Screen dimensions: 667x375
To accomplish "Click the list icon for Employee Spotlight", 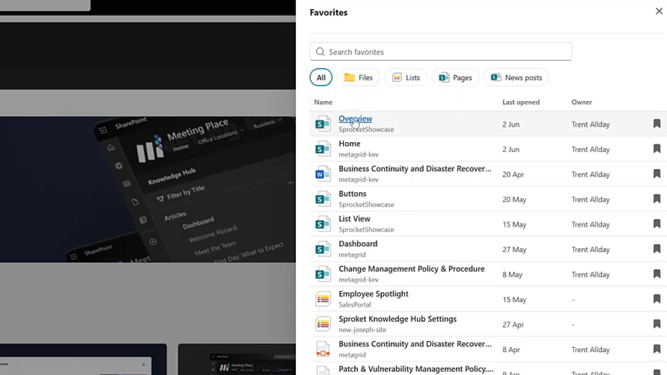I will pyautogui.click(x=323, y=299).
